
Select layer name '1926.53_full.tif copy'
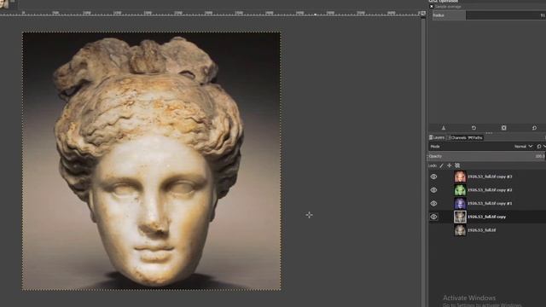pos(487,217)
